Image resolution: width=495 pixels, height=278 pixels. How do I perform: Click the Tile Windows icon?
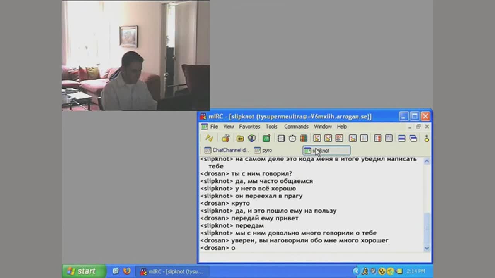point(402,138)
